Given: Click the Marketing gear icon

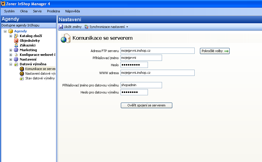Looking at the screenshot, I should point(16,50).
